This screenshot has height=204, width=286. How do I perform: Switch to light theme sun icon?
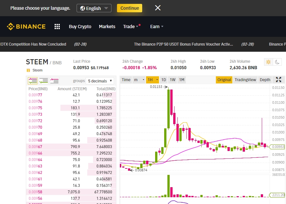[x=268, y=62]
